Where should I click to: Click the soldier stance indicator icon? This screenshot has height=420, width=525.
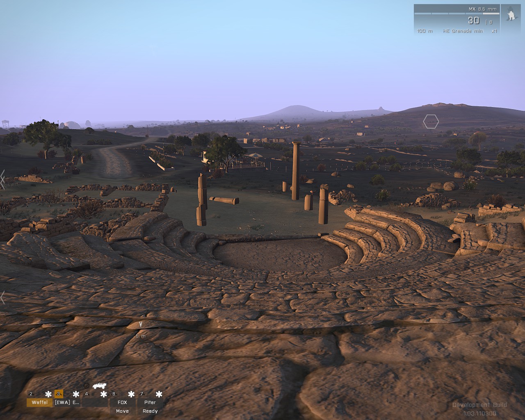511,14
